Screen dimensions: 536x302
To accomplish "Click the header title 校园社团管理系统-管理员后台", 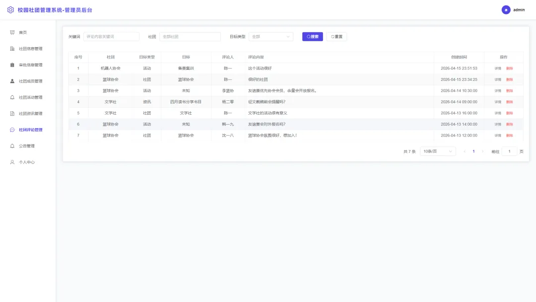I will (x=55, y=10).
